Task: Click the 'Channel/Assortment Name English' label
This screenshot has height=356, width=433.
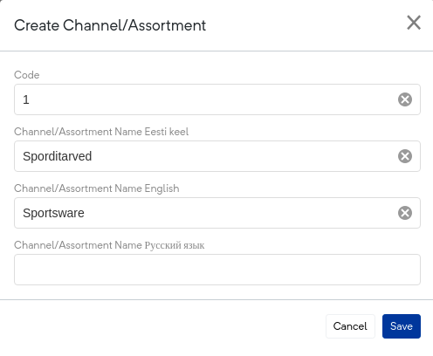Action: point(97,188)
